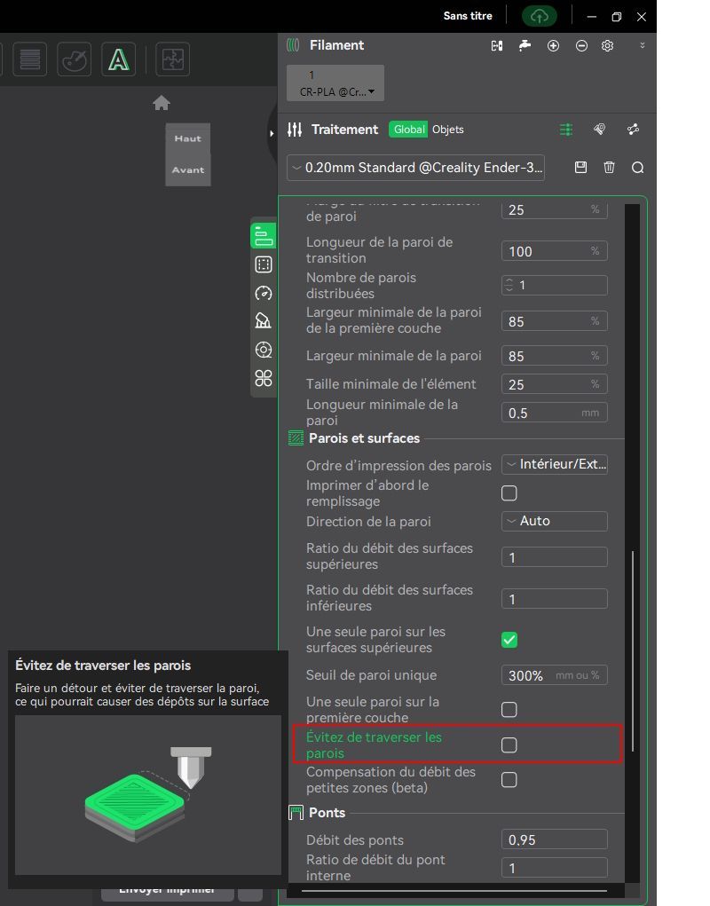Click the Ponts section header
This screenshot has width=710, height=906.
(x=327, y=813)
